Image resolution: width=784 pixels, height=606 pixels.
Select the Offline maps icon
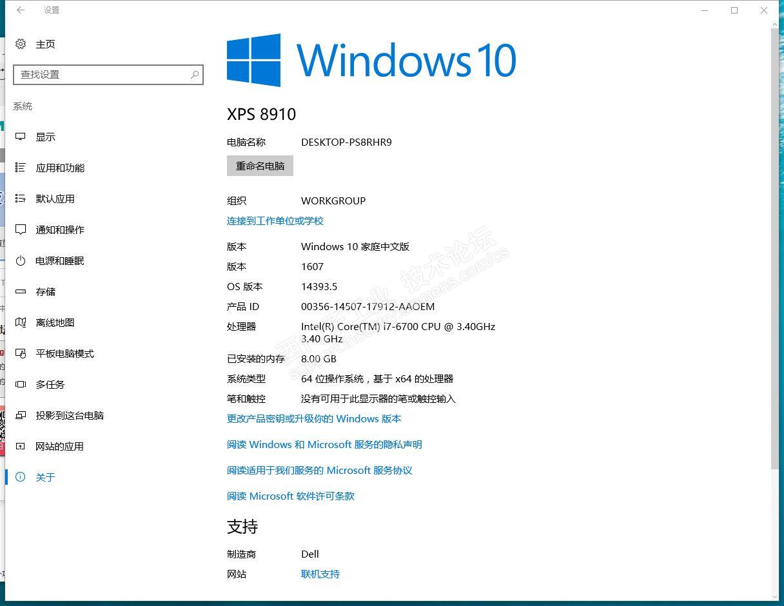[x=21, y=322]
